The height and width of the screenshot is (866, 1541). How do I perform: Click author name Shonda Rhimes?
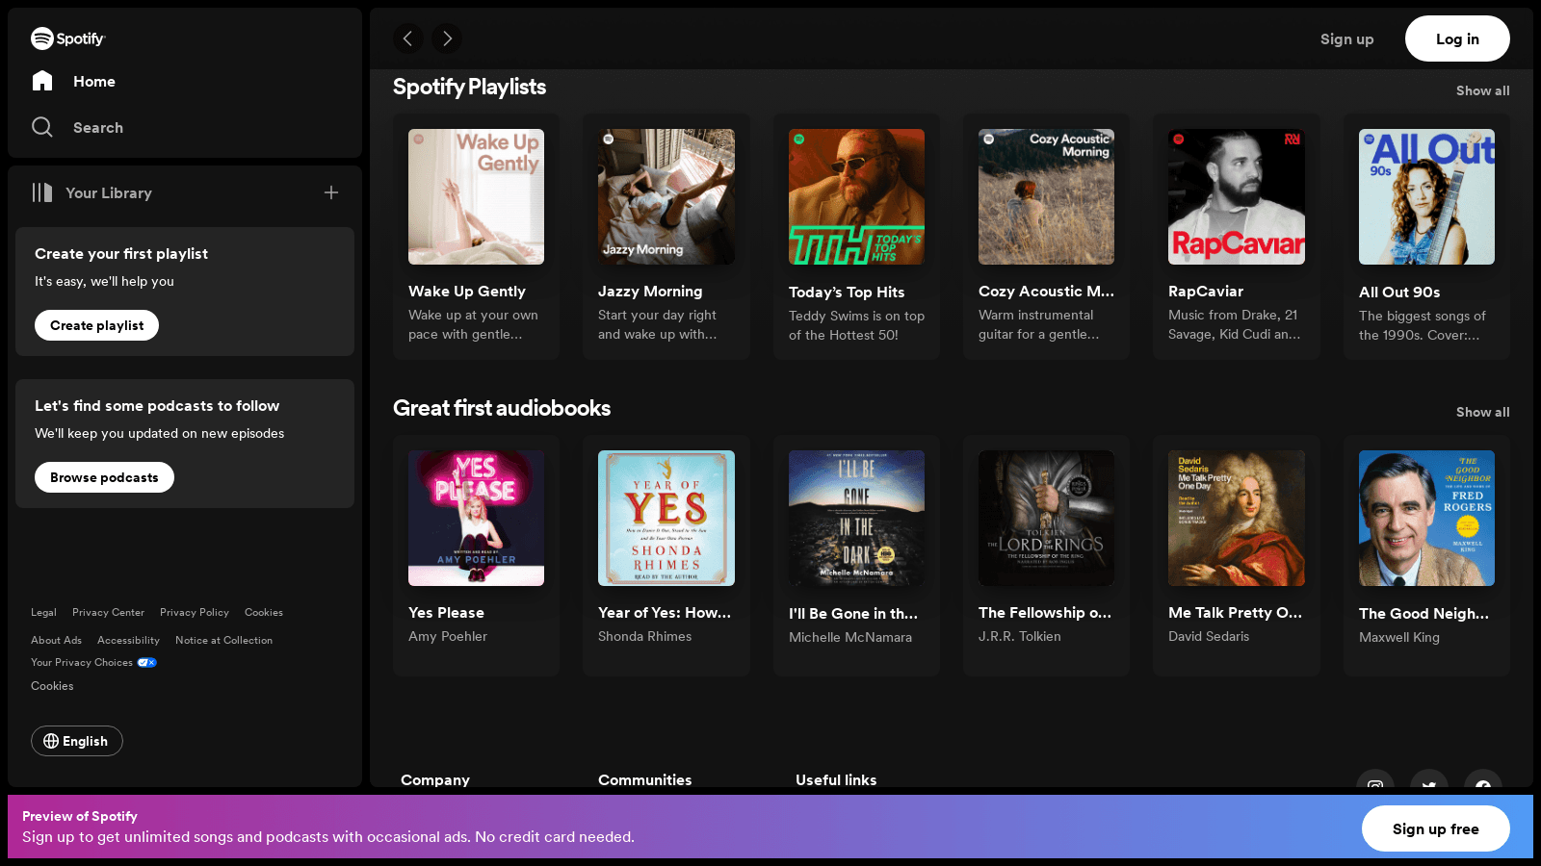644,636
